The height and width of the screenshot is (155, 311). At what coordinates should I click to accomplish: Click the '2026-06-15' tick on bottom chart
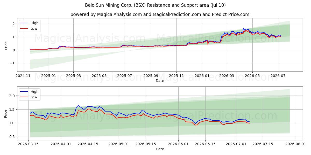pyautogui.click(x=205, y=144)
